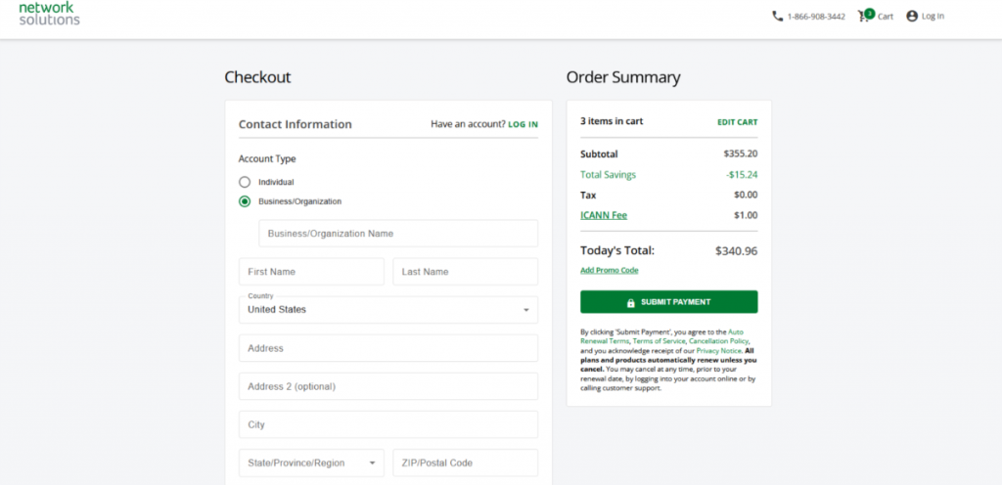
Task: Open the Privacy Notice link
Action: coord(718,350)
